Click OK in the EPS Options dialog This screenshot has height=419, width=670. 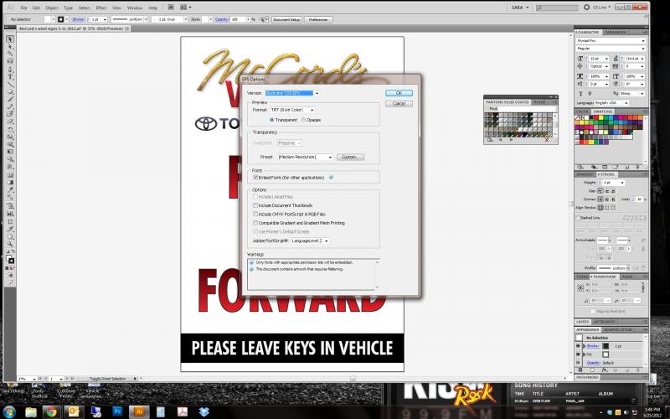point(399,93)
